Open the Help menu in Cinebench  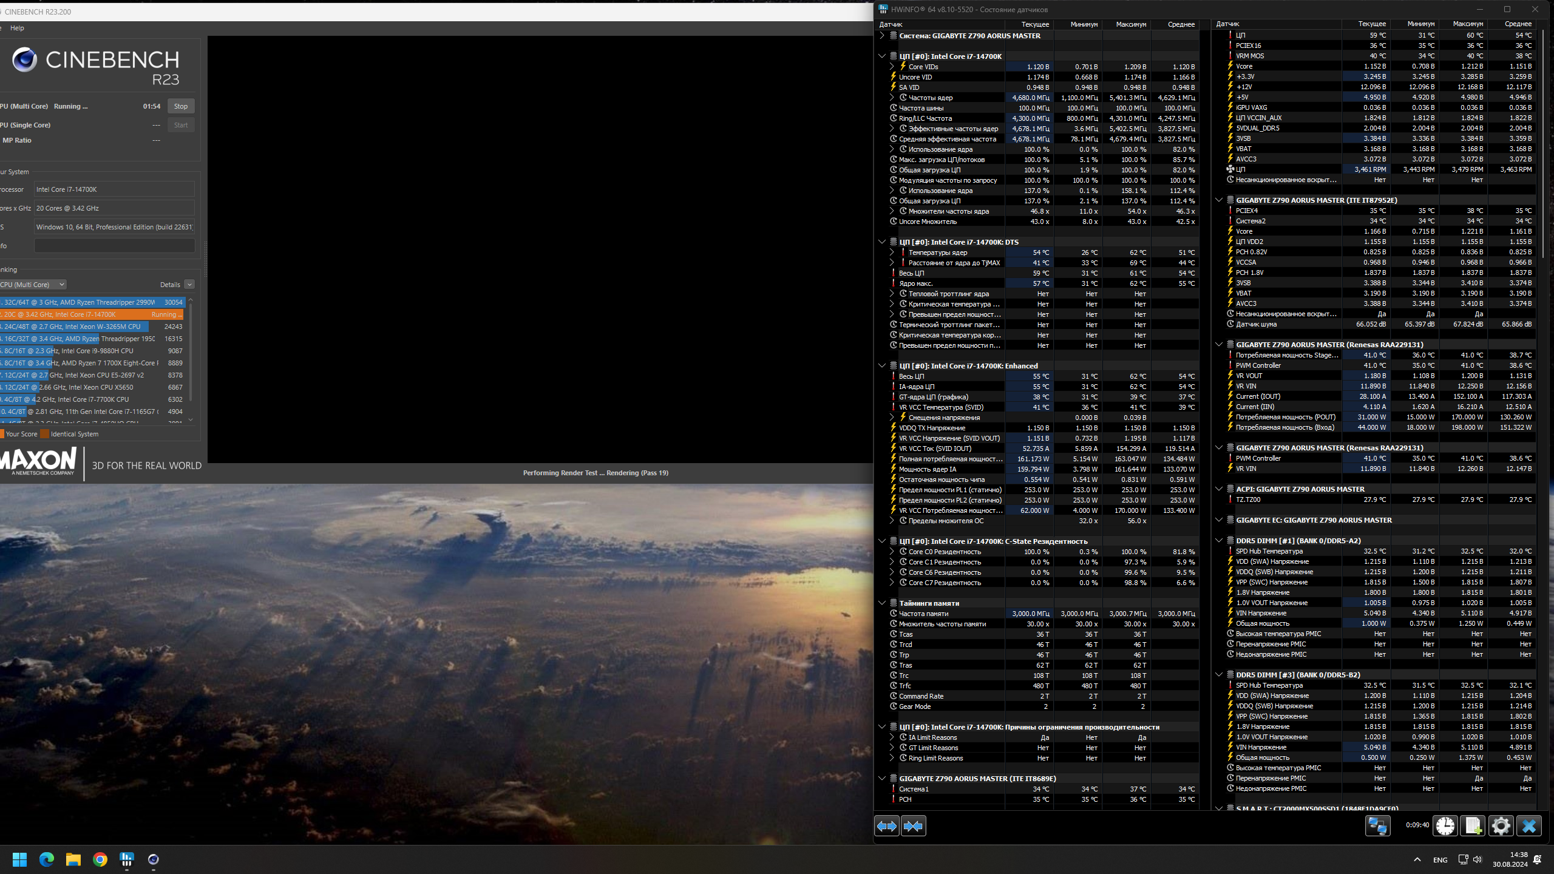17,28
